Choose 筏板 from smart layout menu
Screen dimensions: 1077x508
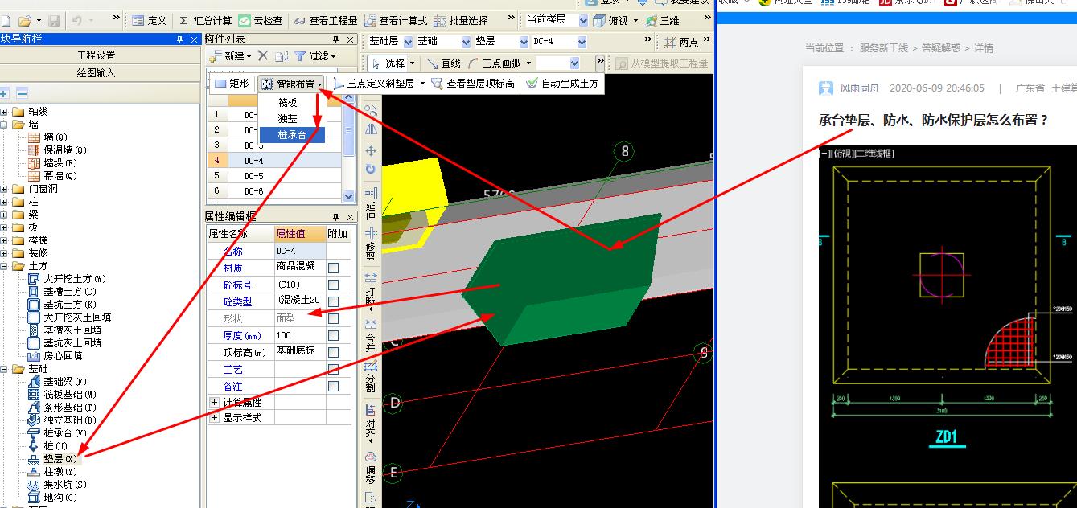287,102
